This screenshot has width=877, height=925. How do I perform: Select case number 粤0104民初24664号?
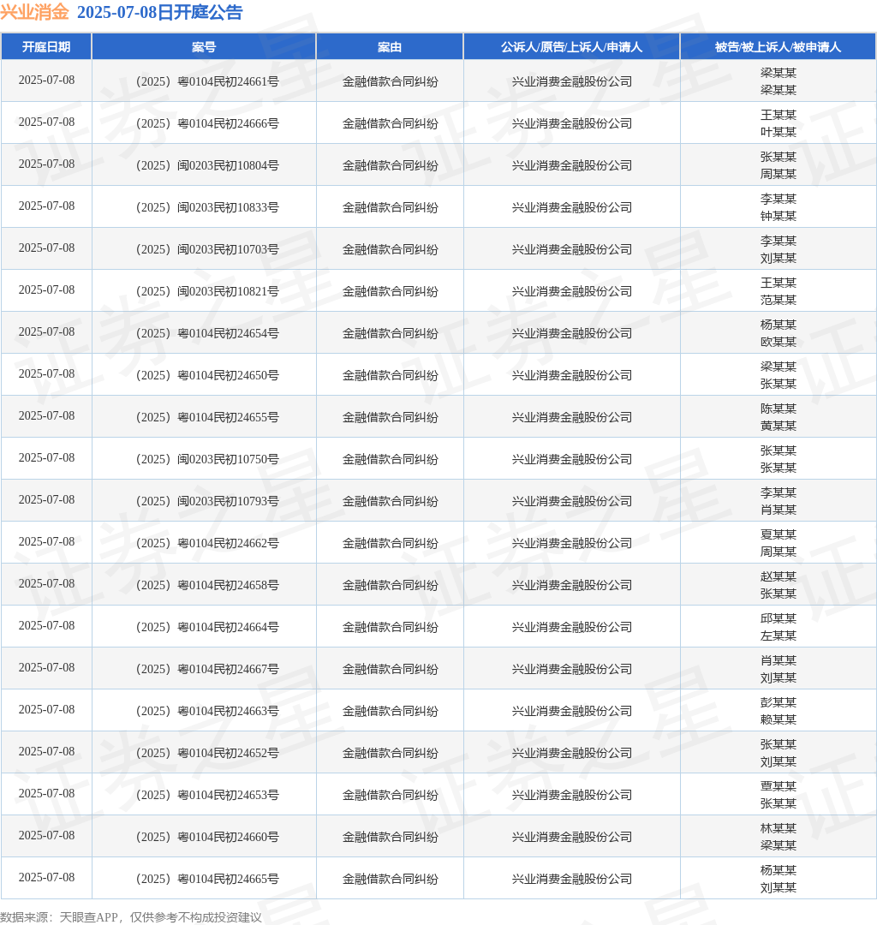pyautogui.click(x=207, y=626)
